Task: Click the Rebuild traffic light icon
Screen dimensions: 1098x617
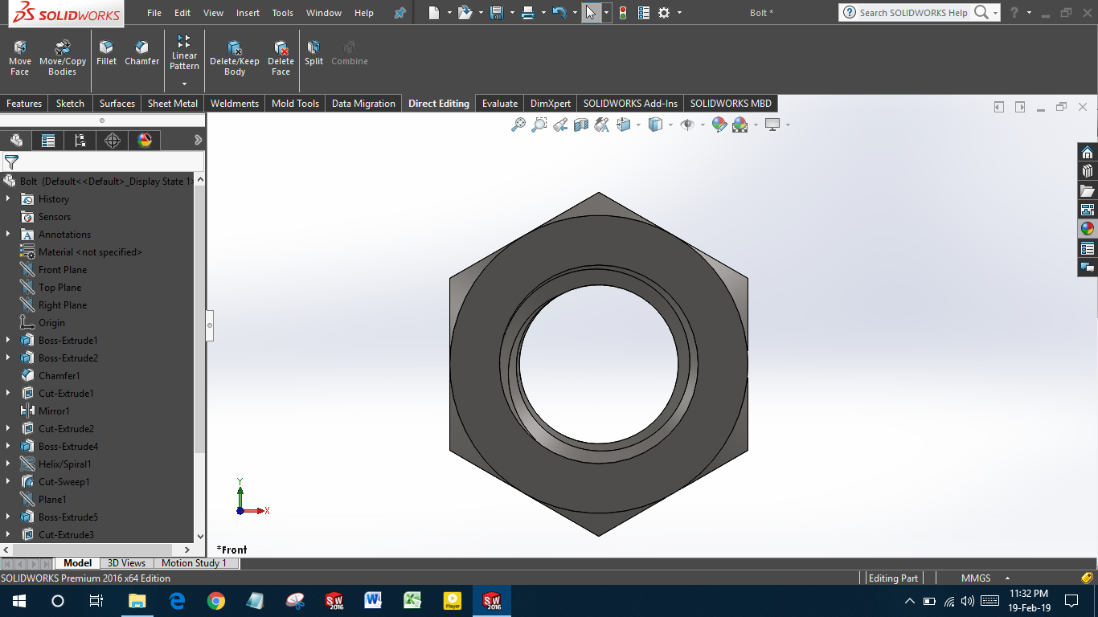Action: click(622, 13)
